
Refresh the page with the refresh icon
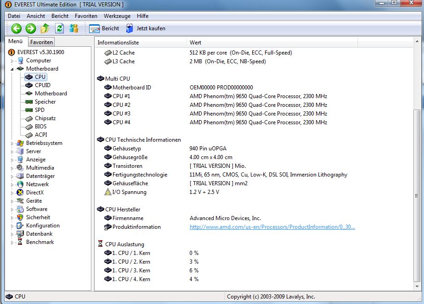(x=60, y=28)
